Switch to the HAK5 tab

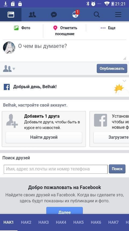(x=78, y=222)
